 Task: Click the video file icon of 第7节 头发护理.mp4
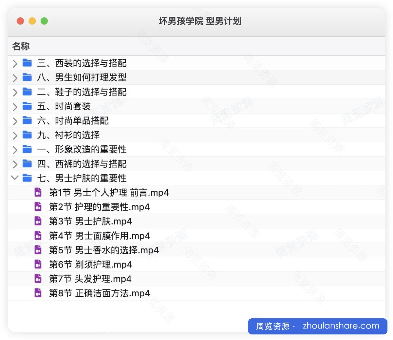point(38,279)
